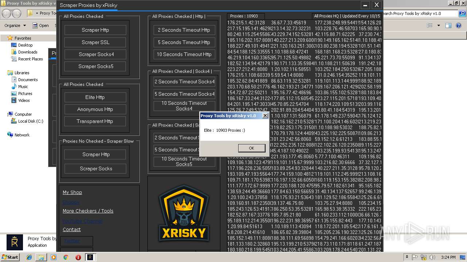Close the Scraper Proxies by xRisky window

point(377,5)
